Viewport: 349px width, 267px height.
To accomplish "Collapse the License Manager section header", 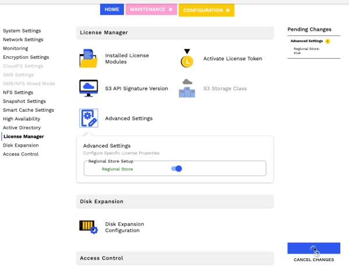I will [174, 33].
